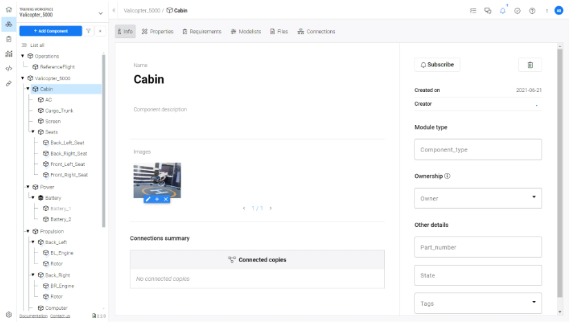Open the notifications bell in top bar
The height and width of the screenshot is (323, 572).
click(x=503, y=10)
